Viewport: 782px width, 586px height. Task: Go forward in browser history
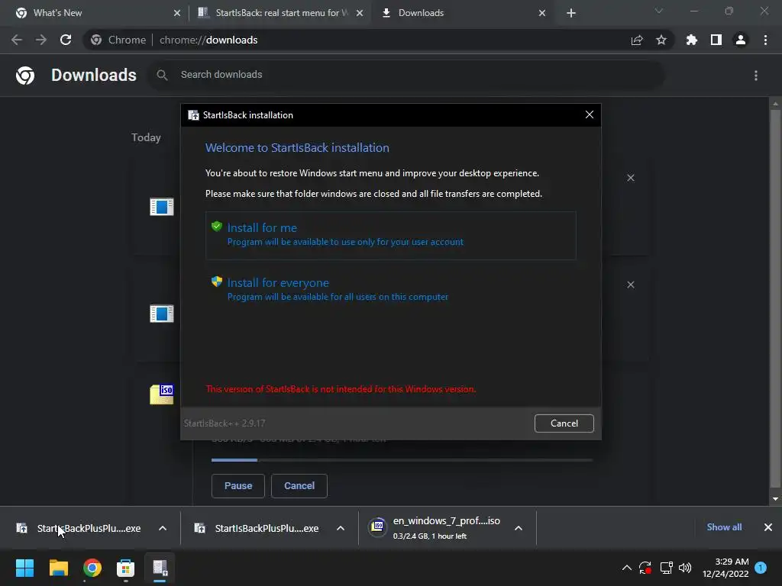tap(41, 40)
